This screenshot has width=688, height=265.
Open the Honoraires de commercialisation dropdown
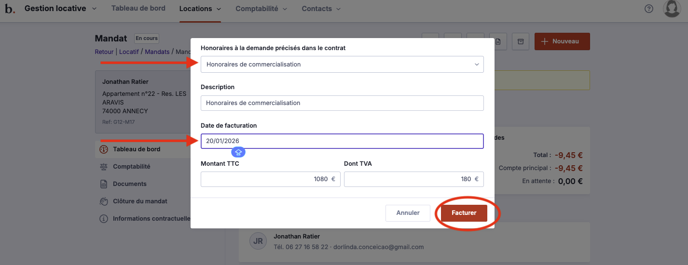click(342, 65)
